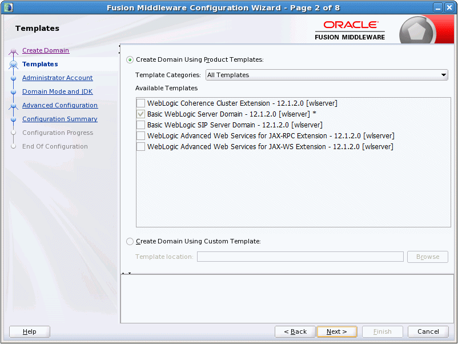The image size is (458, 344).
Task: Click the wizard window title bar icon
Action: (9, 7)
